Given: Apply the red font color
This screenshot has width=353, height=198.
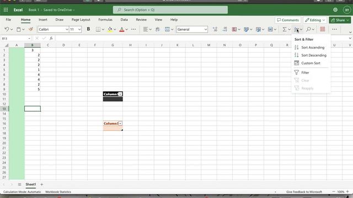Looking at the screenshot, I should 122,29.
